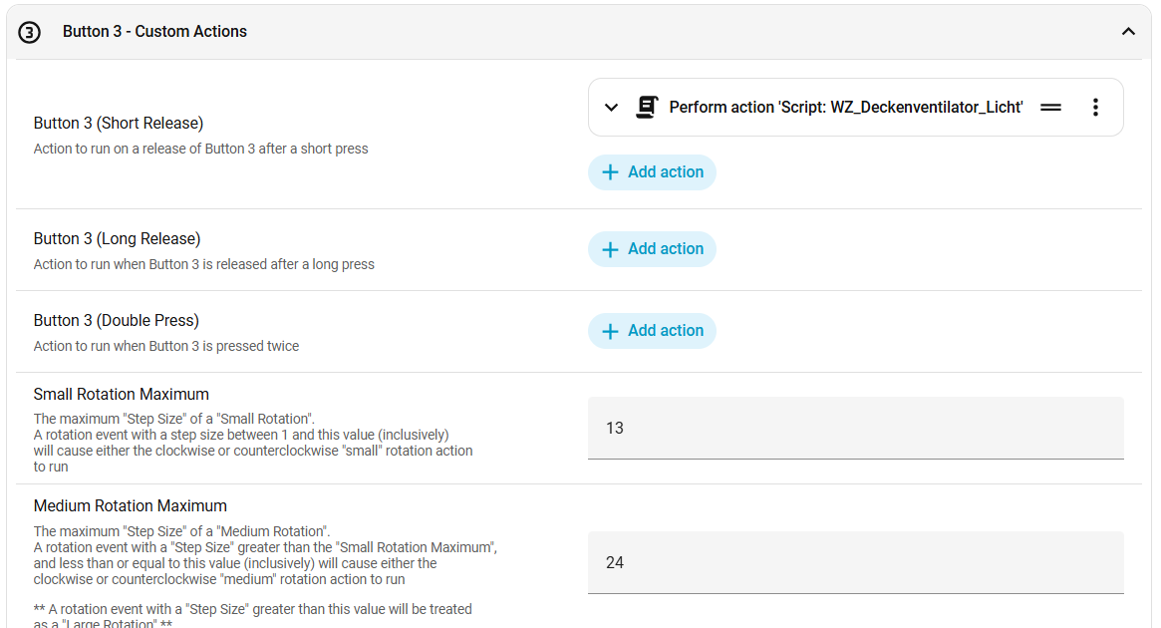Click the script icon on the action card
The image size is (1161, 628).
[647, 108]
